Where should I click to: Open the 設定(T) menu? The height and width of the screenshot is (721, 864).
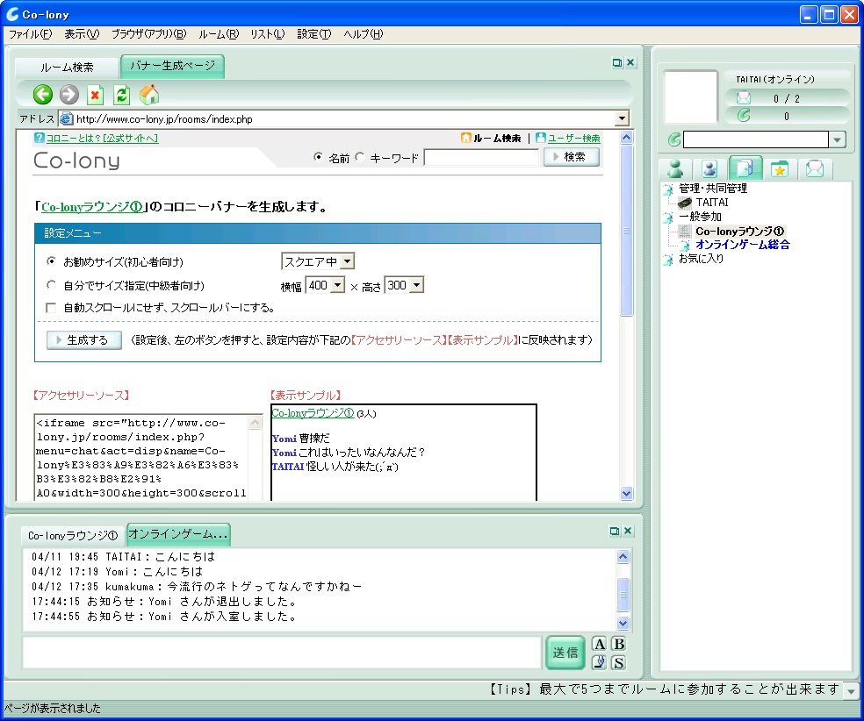pos(313,34)
